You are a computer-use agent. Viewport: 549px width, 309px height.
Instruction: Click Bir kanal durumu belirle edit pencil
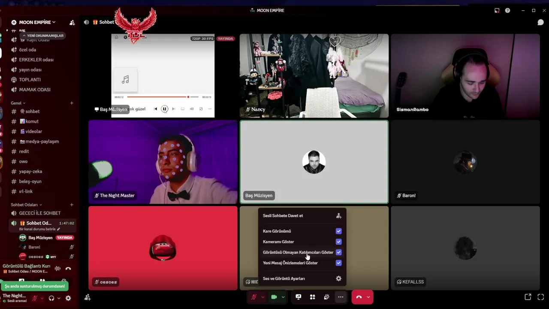tap(59, 229)
